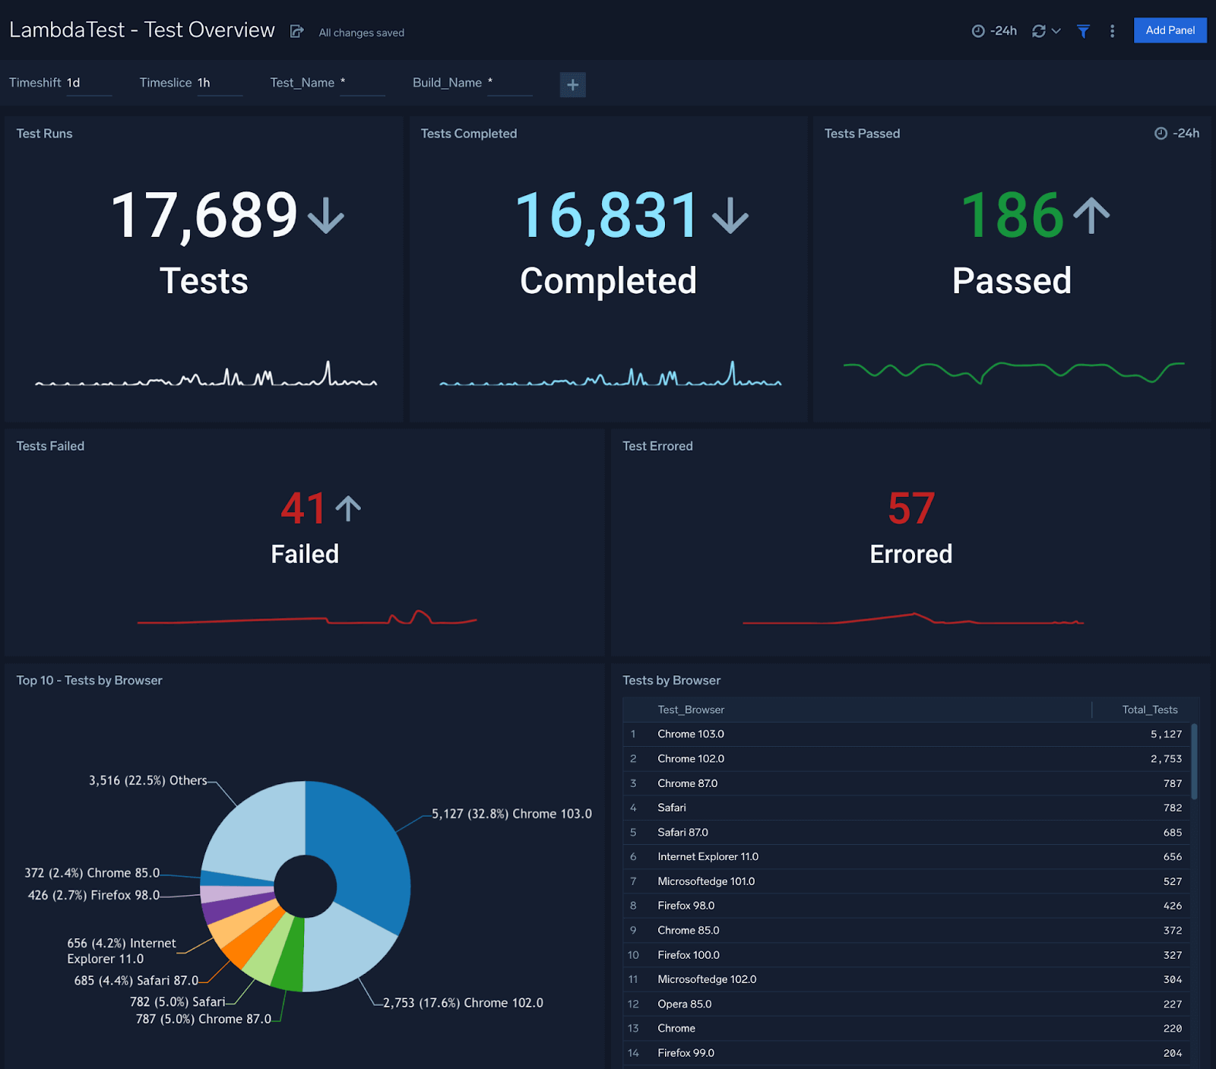Click the 186 Passed value
The height and width of the screenshot is (1069, 1216).
pyautogui.click(x=1012, y=215)
